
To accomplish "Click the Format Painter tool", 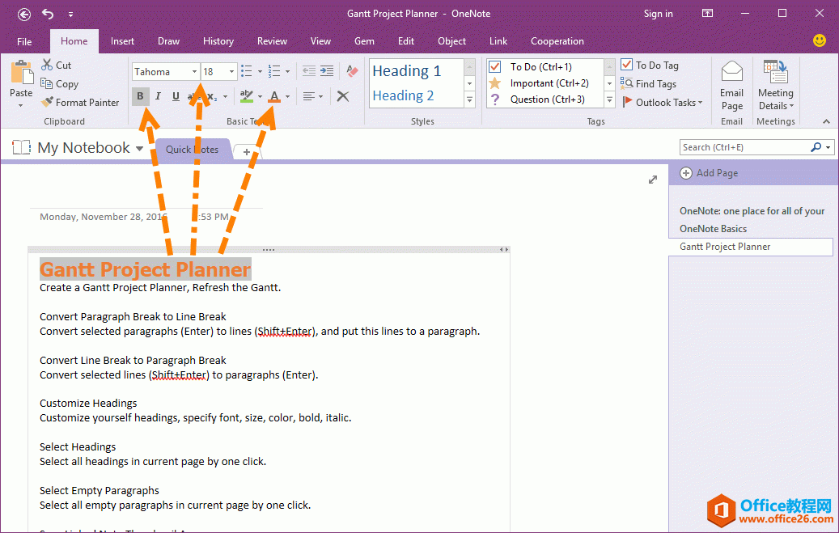I will pyautogui.click(x=80, y=103).
